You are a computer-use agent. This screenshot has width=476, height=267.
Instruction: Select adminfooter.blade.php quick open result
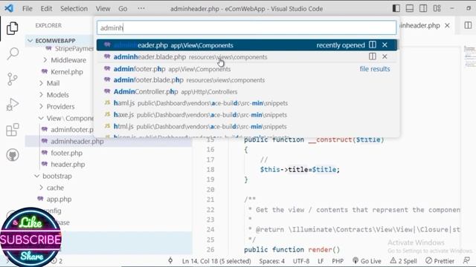[246, 80]
